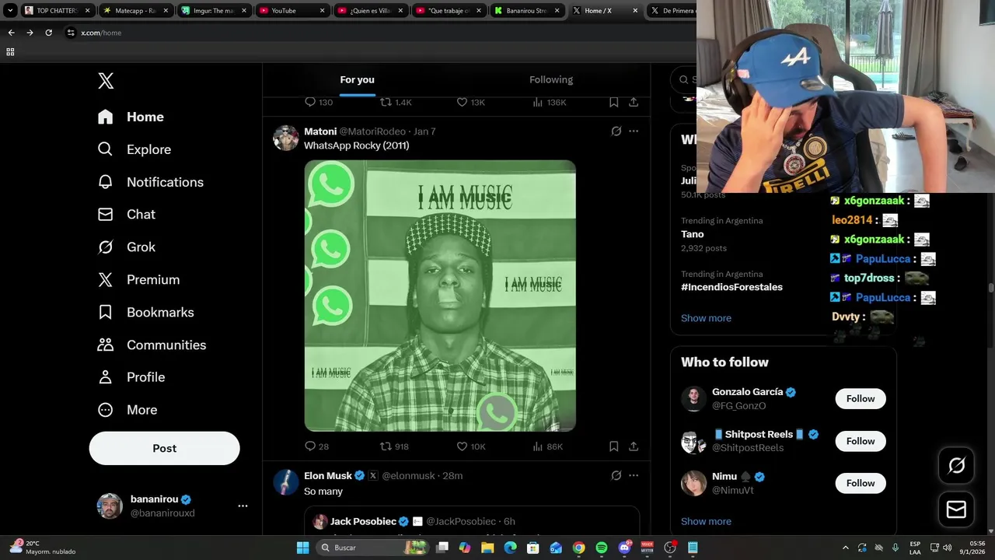Share Matoni's WhatsApp Rocky post
Viewport: 995px width, 560px height.
[634, 446]
